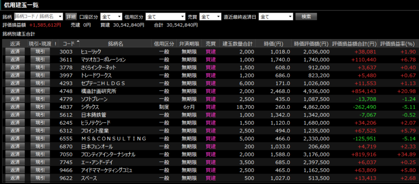Click the 建玉数量合計 column header
Screen dimensions: 419x184
point(237,44)
